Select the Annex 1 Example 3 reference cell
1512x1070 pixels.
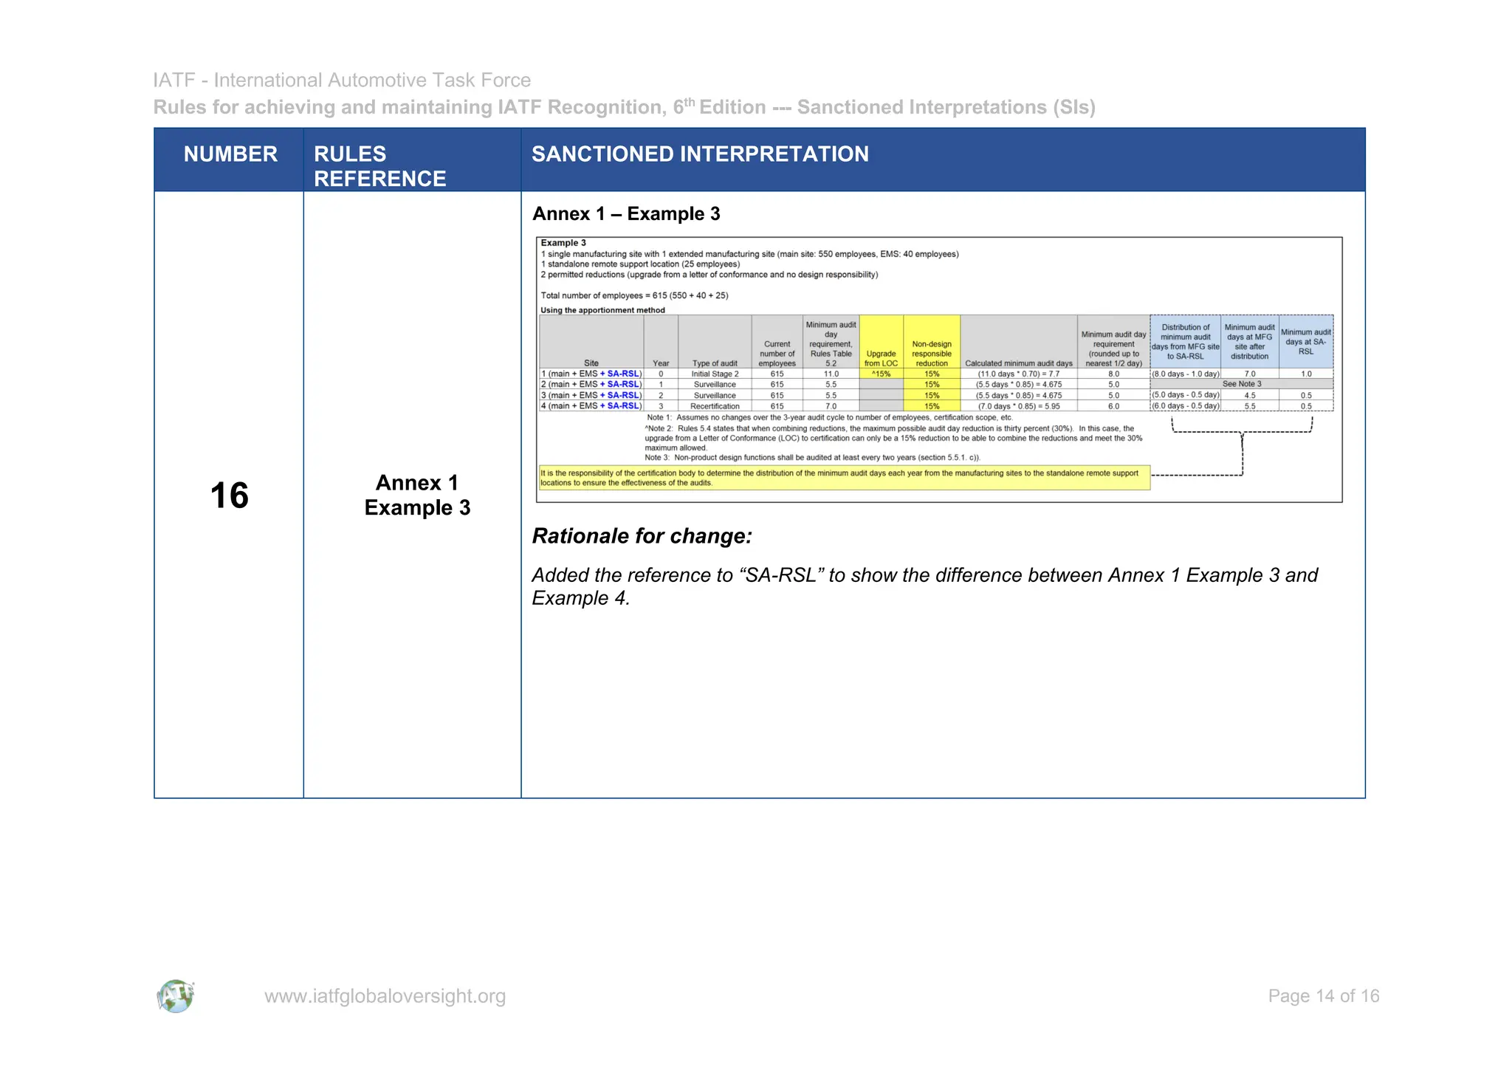(417, 495)
